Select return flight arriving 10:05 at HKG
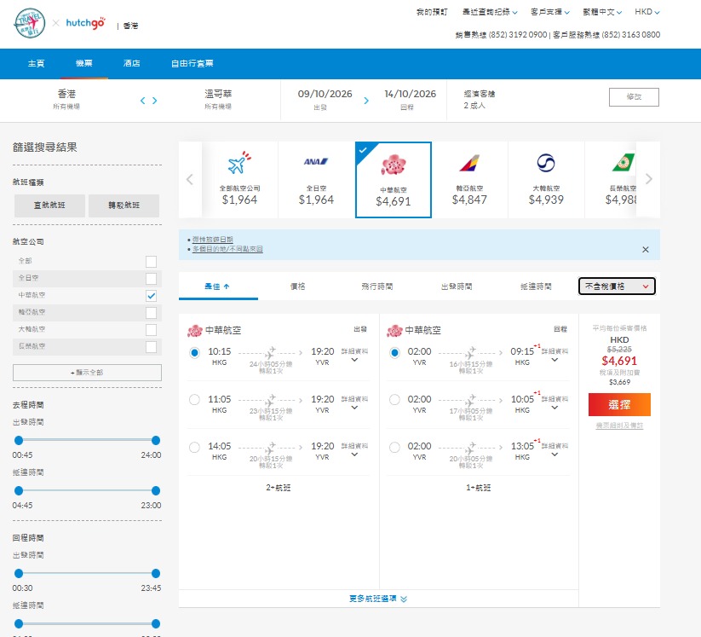 pos(394,399)
